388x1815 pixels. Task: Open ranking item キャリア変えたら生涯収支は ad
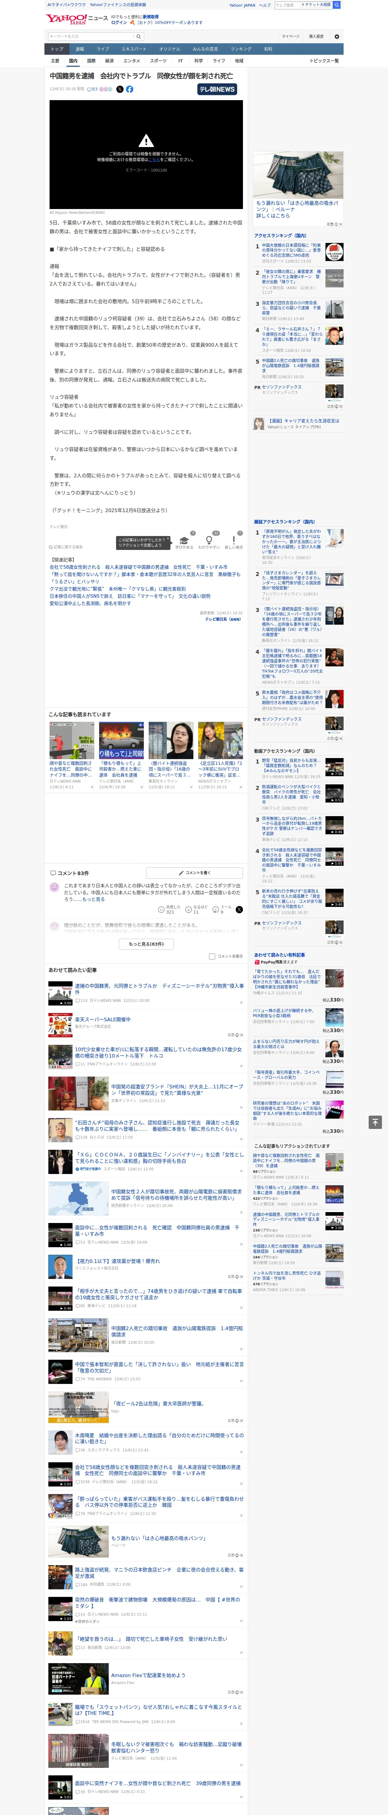coord(303,421)
